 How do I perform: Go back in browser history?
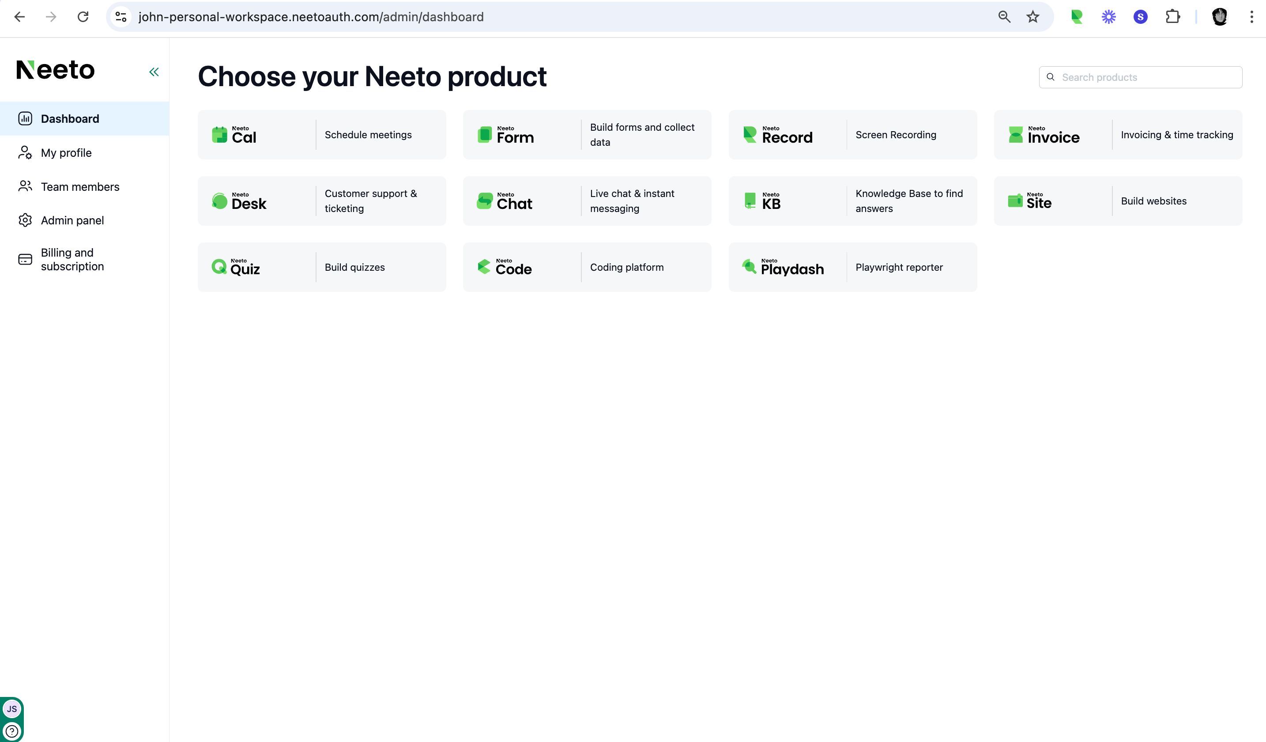pos(19,17)
